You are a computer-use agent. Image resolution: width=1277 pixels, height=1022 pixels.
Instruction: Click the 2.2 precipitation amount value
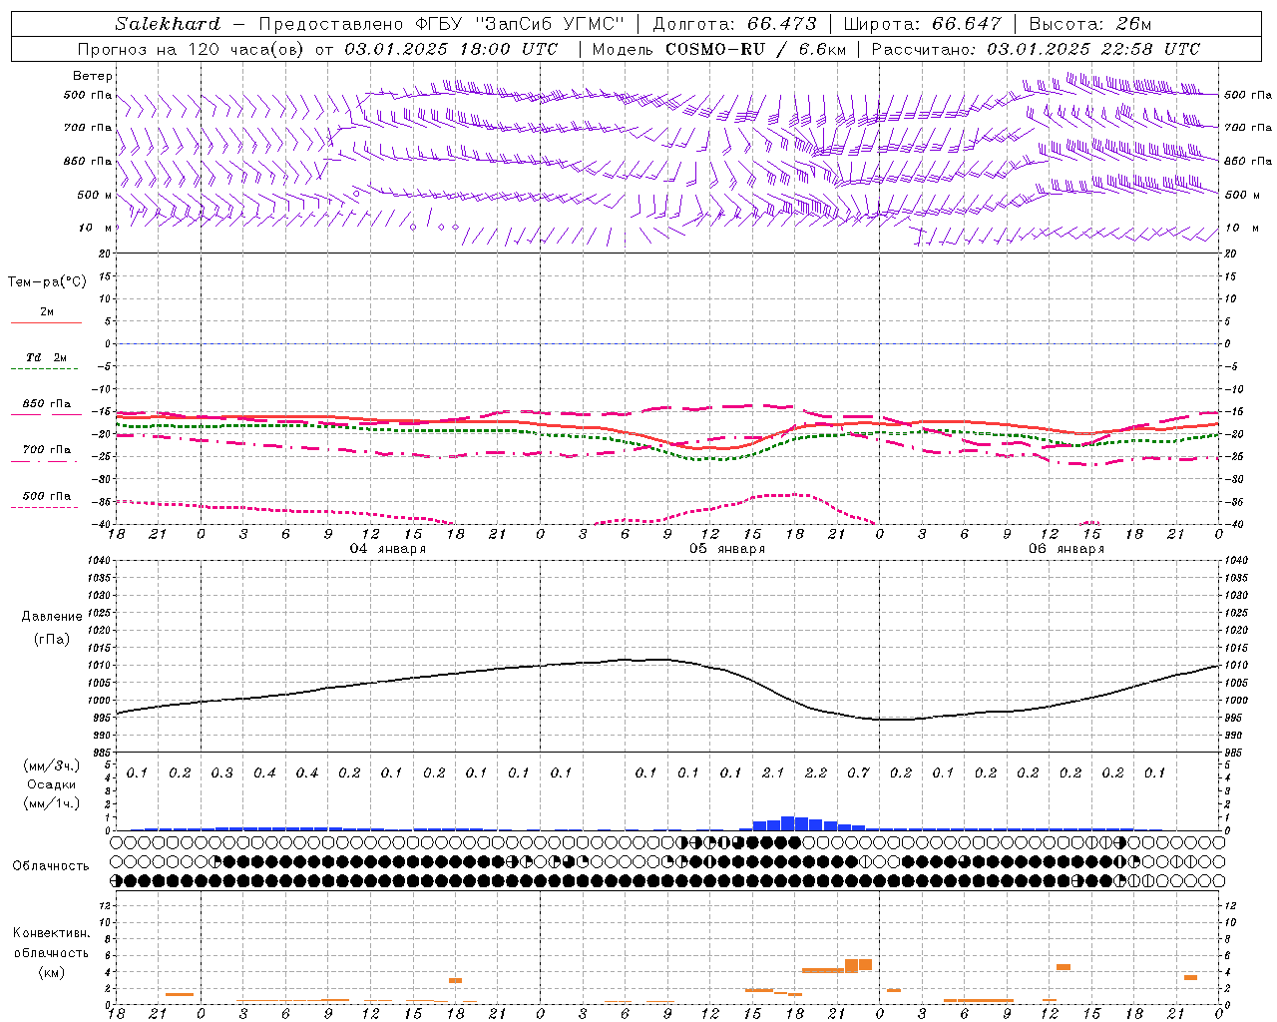(x=816, y=772)
